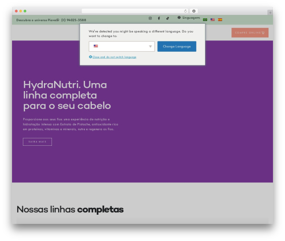Screen dimensions: 285x241
Task: Click the red close window button
Action: click(17, 11)
